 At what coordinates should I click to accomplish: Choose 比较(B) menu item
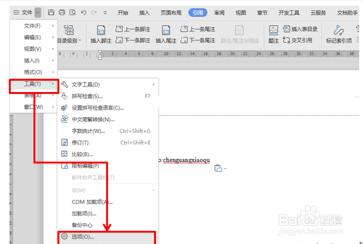[x=108, y=154]
